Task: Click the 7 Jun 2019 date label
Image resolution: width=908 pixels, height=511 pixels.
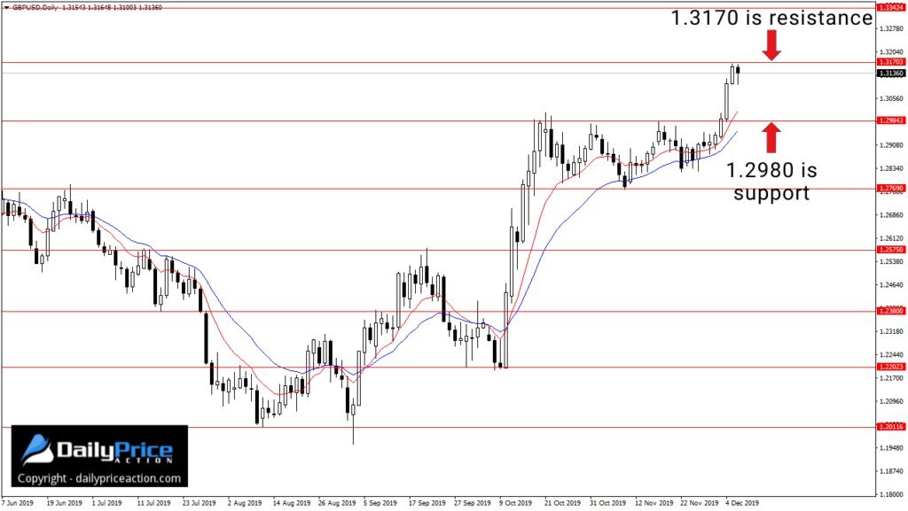Action: point(18,503)
